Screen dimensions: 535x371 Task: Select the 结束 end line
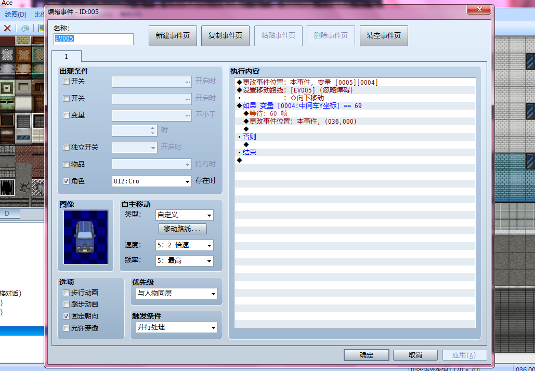(x=355, y=152)
